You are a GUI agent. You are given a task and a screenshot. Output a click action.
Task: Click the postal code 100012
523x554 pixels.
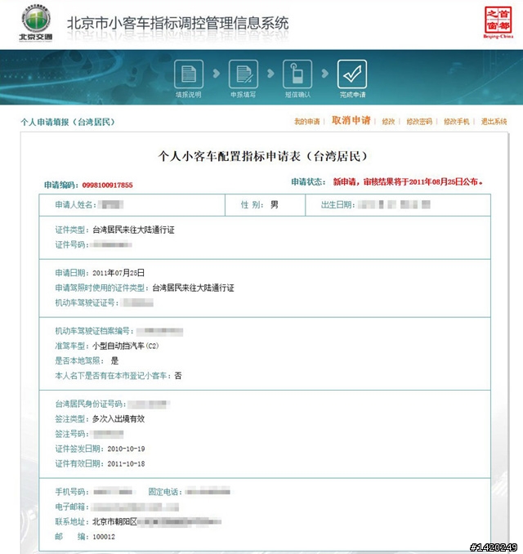tap(104, 537)
